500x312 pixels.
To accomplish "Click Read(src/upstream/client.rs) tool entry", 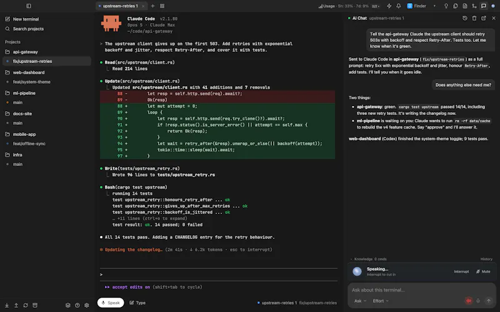I will pos(139,62).
